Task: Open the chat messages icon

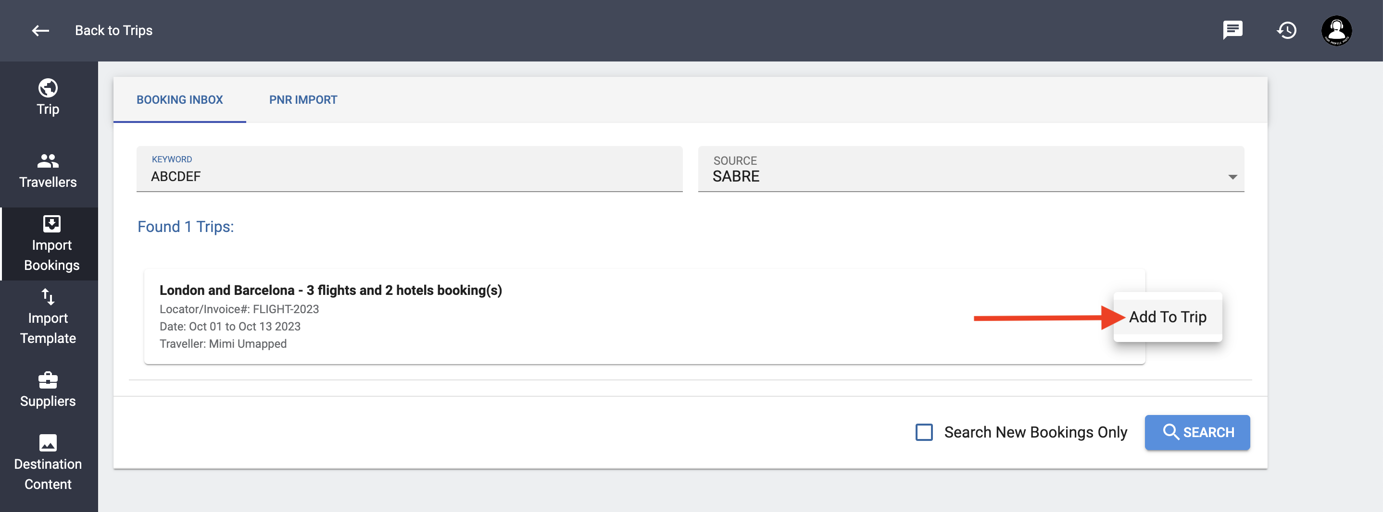Action: tap(1232, 31)
